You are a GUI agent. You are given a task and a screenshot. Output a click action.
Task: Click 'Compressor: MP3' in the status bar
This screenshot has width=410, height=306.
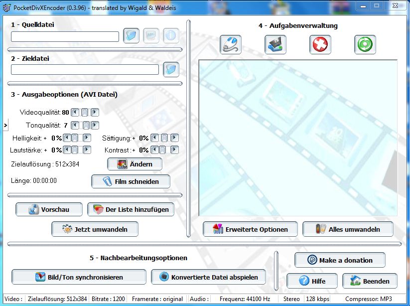click(369, 299)
